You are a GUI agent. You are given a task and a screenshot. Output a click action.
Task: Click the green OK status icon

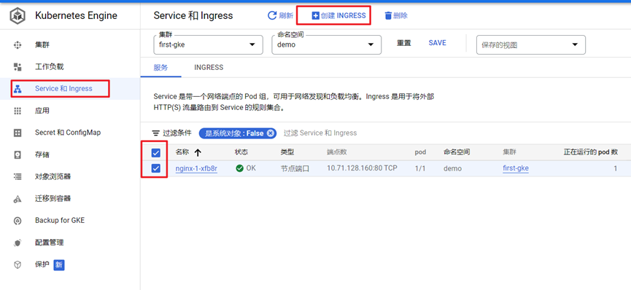tap(240, 168)
